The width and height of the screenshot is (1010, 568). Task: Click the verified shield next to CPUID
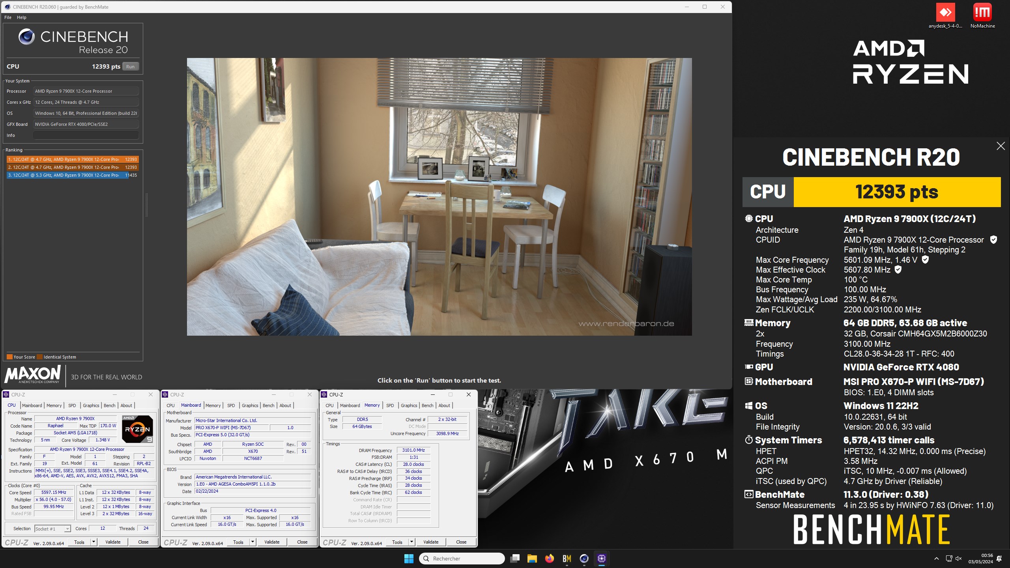point(994,240)
